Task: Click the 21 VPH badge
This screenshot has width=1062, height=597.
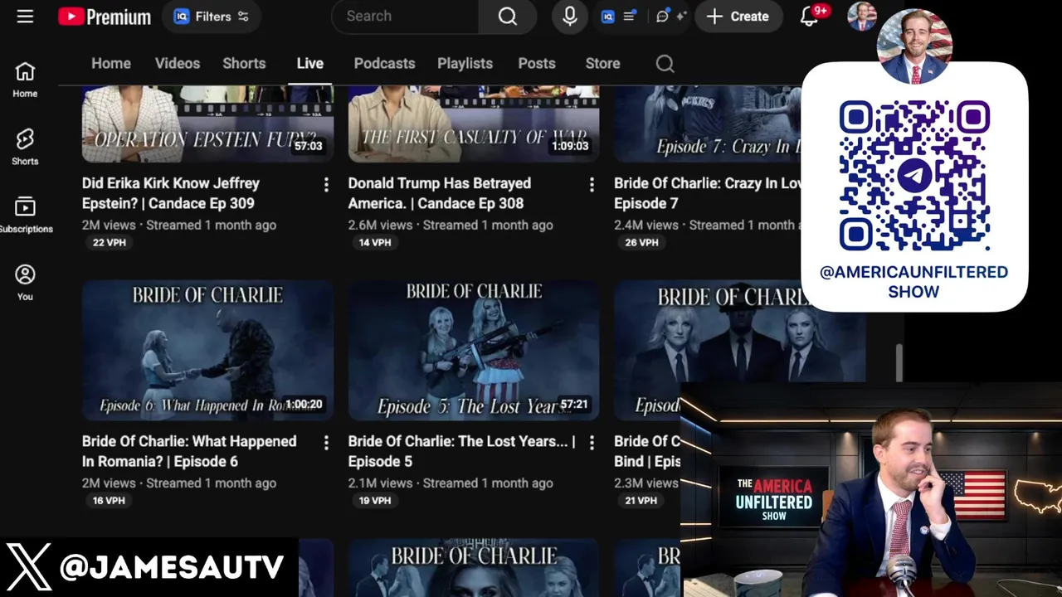Action: click(641, 501)
